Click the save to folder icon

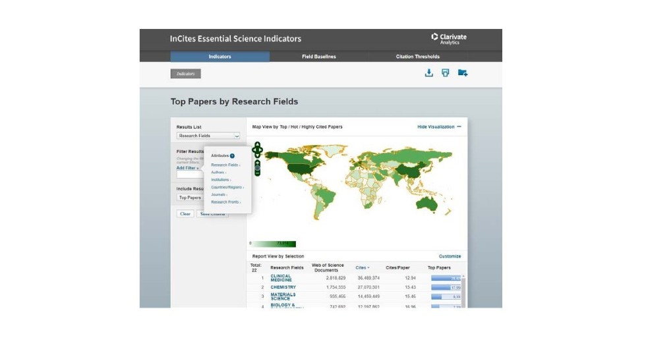pos(463,73)
